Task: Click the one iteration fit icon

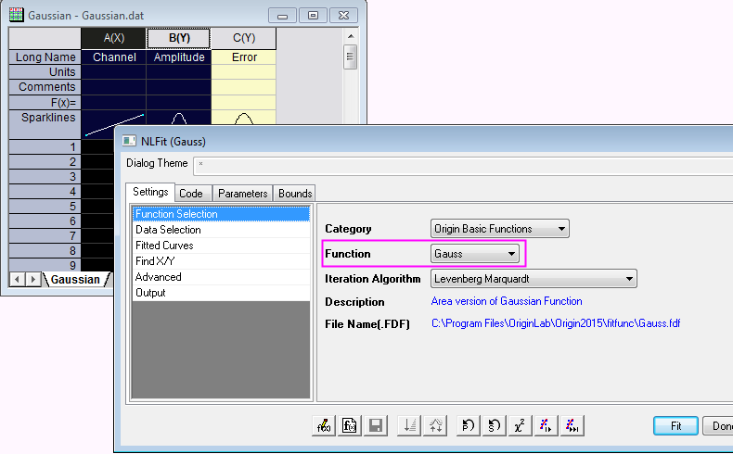Action: 546,425
